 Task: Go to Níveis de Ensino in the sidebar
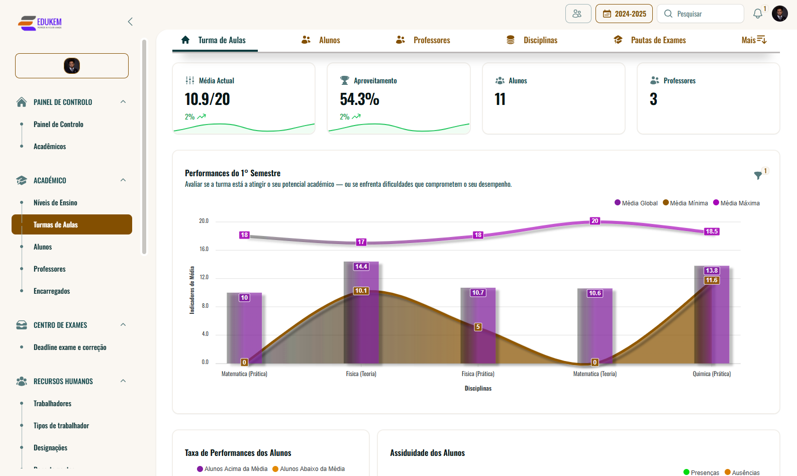pyautogui.click(x=55, y=203)
